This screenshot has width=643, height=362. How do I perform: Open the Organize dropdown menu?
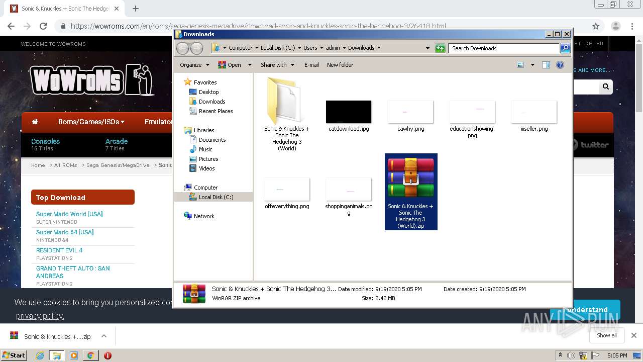[x=194, y=65]
